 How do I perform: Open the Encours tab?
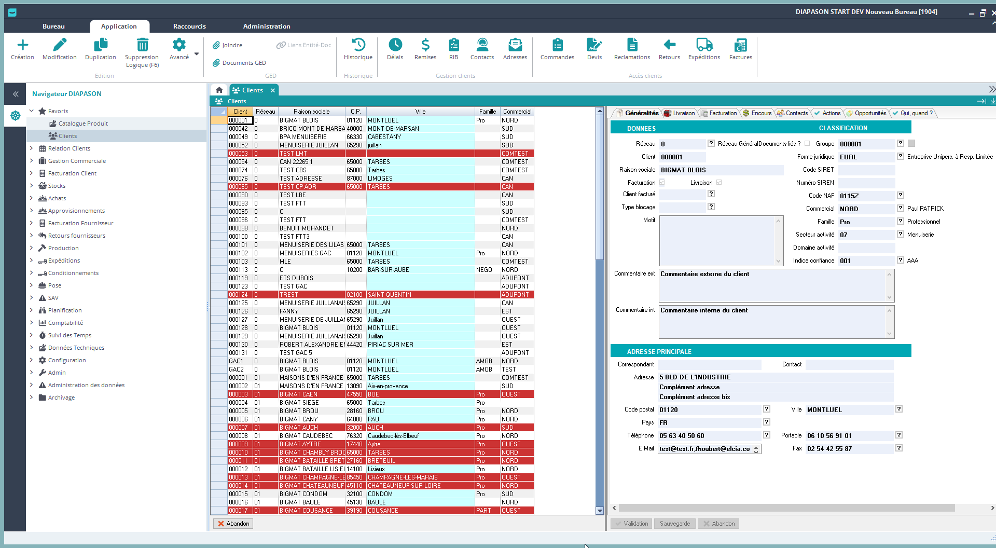[x=757, y=113]
